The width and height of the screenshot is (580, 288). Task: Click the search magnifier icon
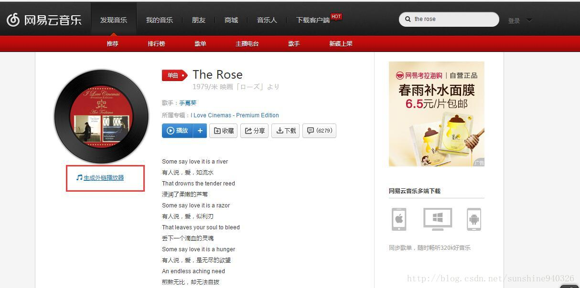[408, 19]
